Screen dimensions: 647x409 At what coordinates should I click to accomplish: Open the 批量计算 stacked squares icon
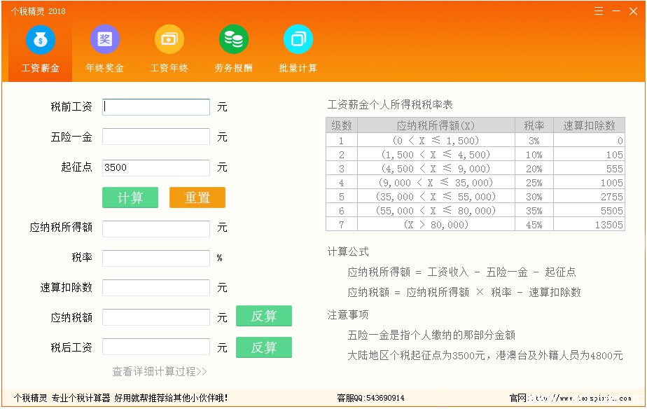298,39
